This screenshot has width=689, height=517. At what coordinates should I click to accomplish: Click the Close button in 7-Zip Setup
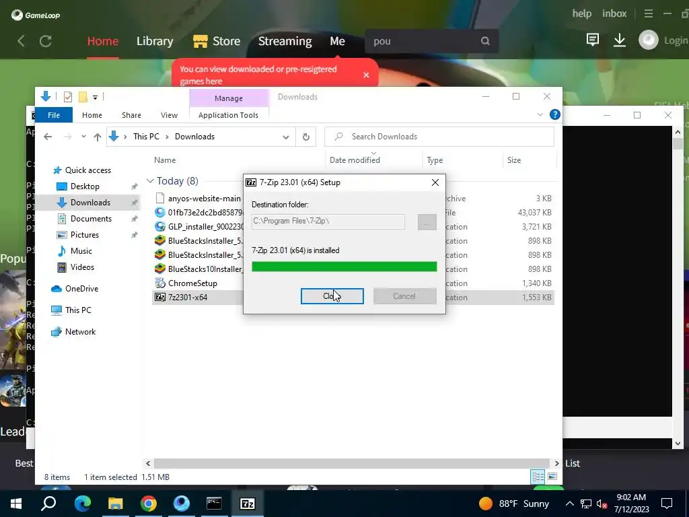point(332,296)
